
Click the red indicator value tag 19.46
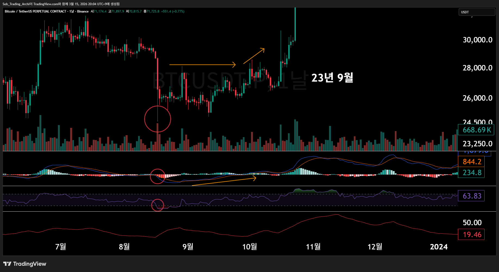[x=471, y=234]
